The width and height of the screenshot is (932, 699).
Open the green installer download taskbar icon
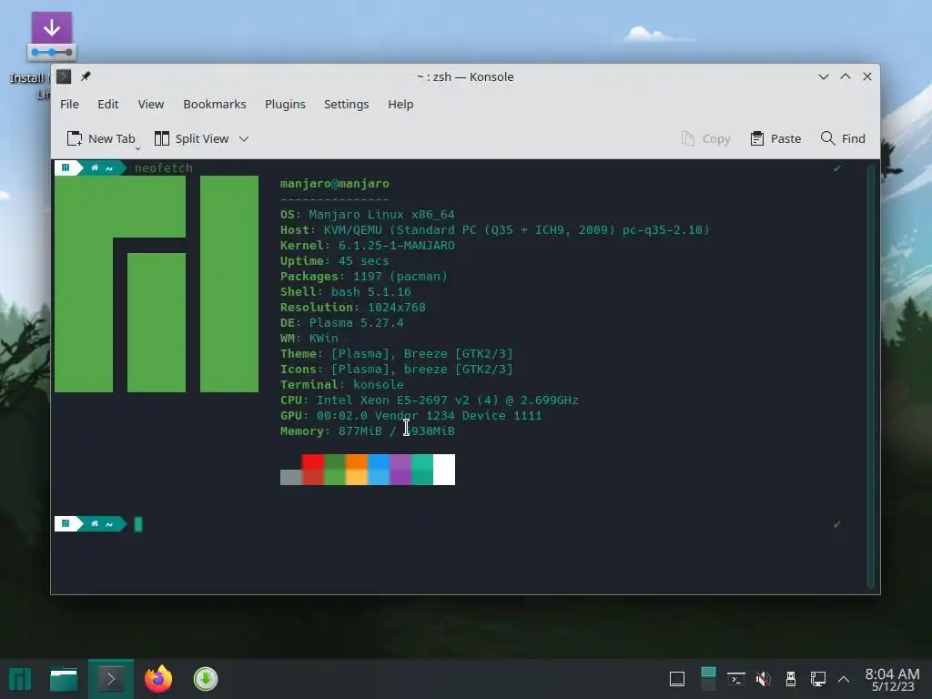pos(206,679)
